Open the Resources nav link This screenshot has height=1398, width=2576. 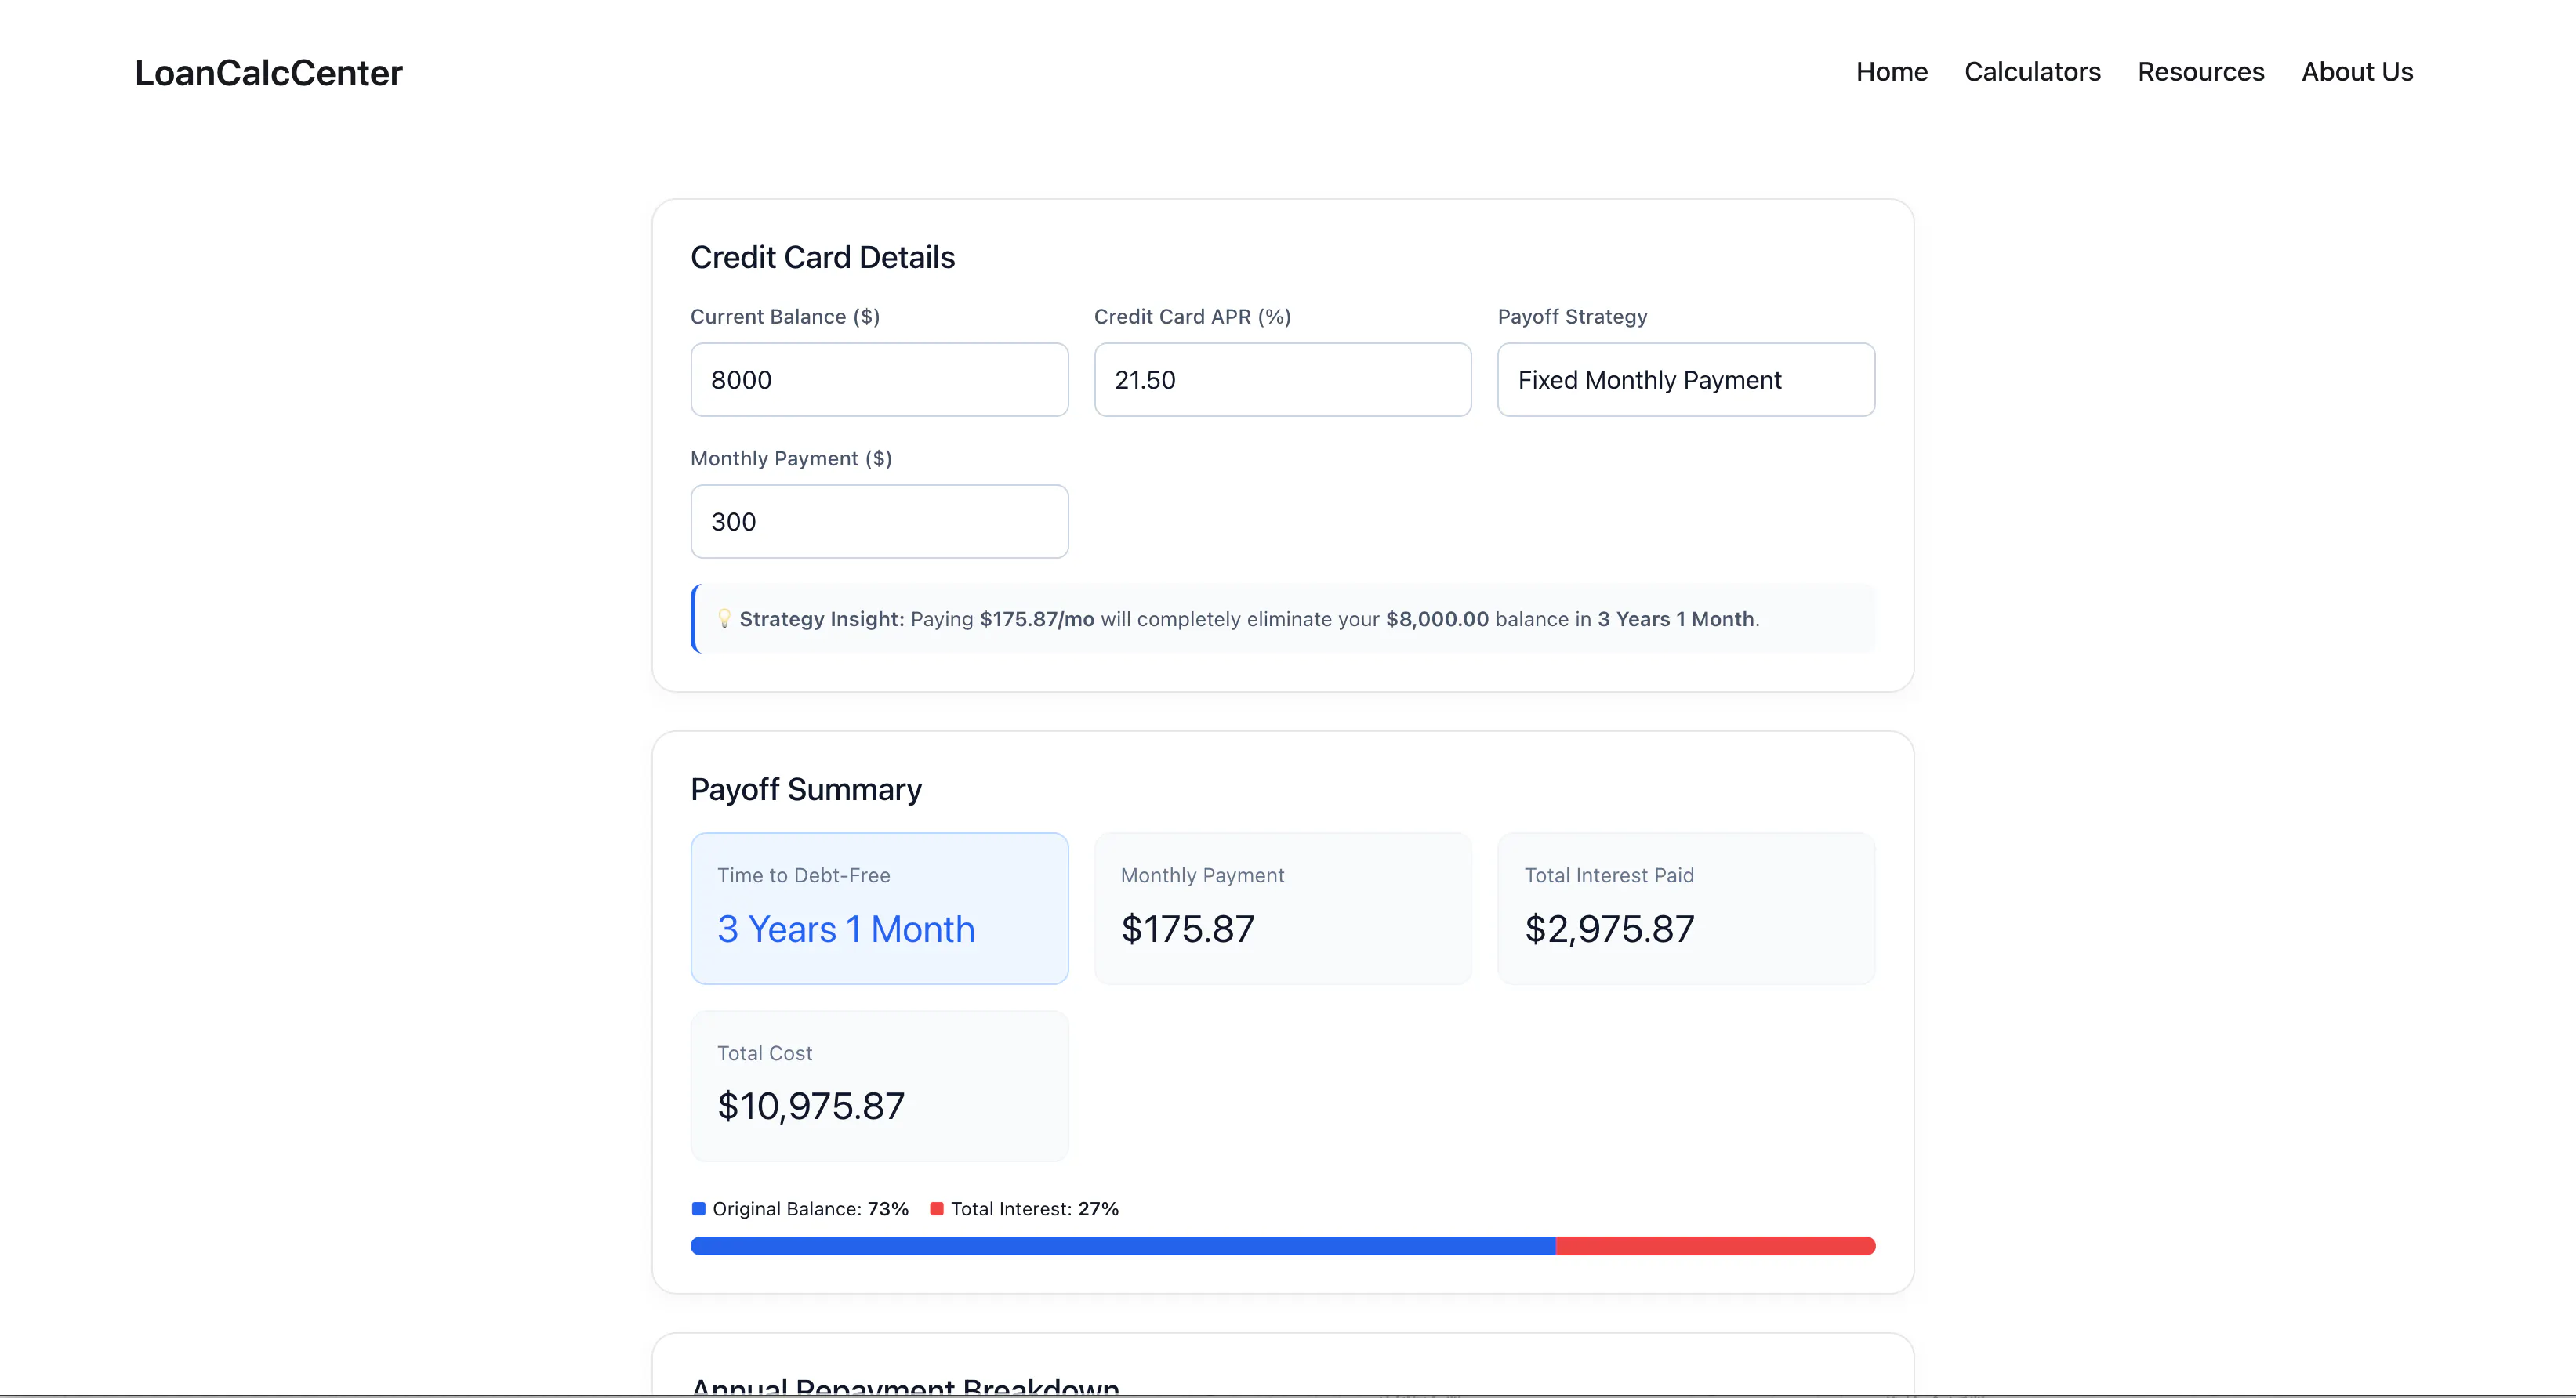(2200, 72)
